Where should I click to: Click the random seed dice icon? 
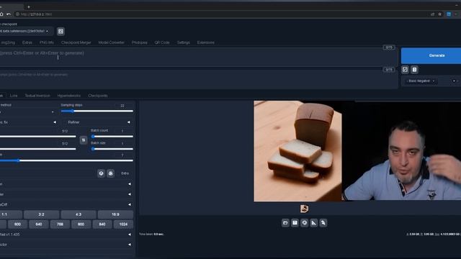coord(101,173)
